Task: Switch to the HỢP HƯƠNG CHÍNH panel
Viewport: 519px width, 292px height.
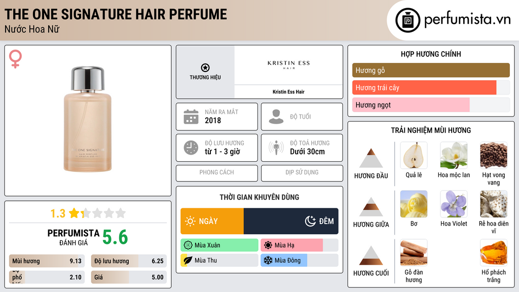Action: click(x=430, y=54)
